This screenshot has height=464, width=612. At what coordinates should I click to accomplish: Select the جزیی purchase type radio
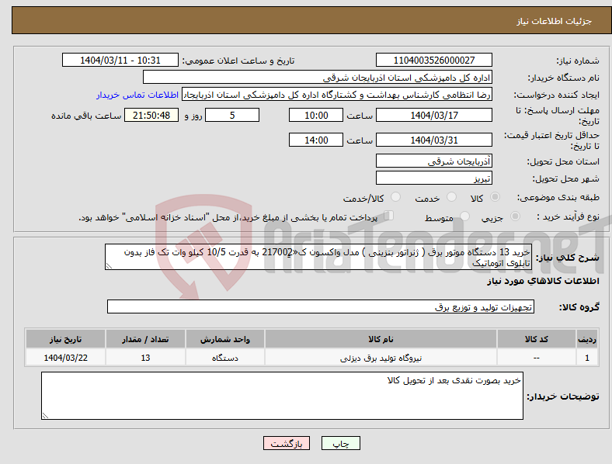515,216
